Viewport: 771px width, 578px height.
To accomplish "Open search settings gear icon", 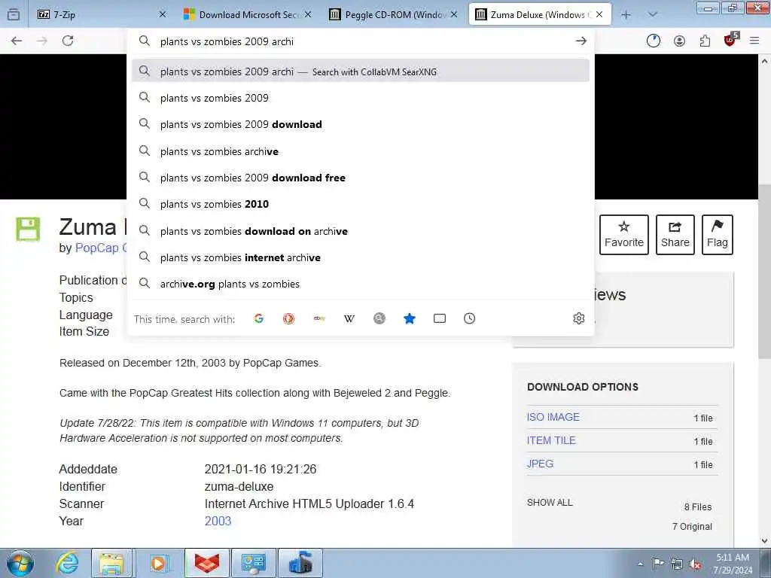I will (579, 318).
